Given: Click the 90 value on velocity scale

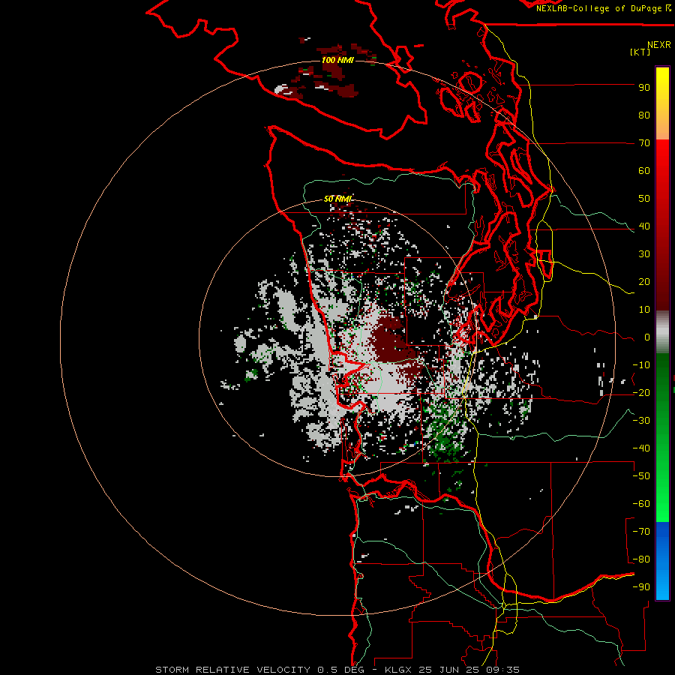Looking at the screenshot, I should pyautogui.click(x=644, y=88).
